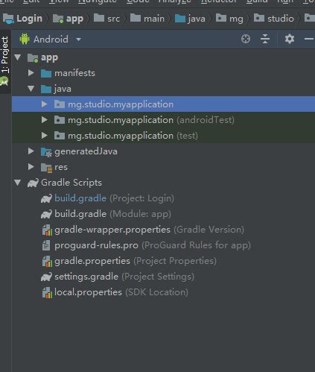The image size is (315, 372).
Task: Expand the res folder
Action: [x=31, y=167]
